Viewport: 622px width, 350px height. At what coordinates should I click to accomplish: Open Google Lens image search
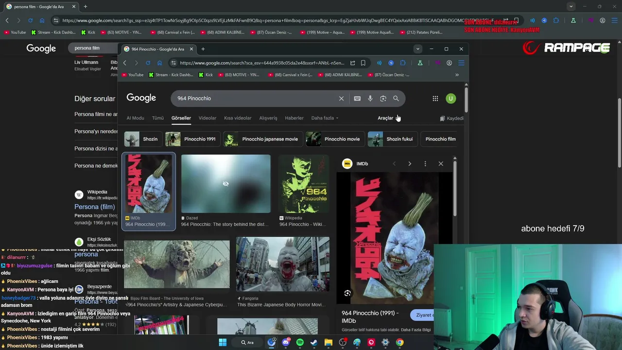pos(383,99)
